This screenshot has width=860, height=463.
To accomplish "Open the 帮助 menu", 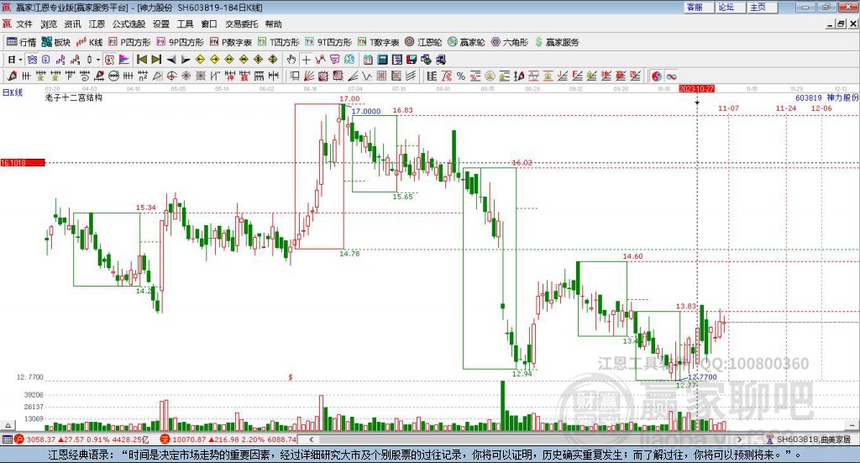I will click(273, 24).
